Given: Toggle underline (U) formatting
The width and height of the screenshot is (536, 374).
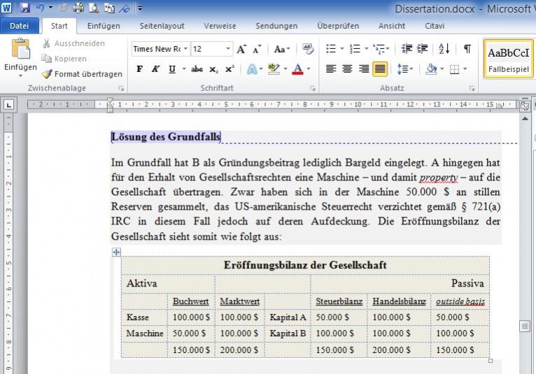Looking at the screenshot, I should 172,69.
